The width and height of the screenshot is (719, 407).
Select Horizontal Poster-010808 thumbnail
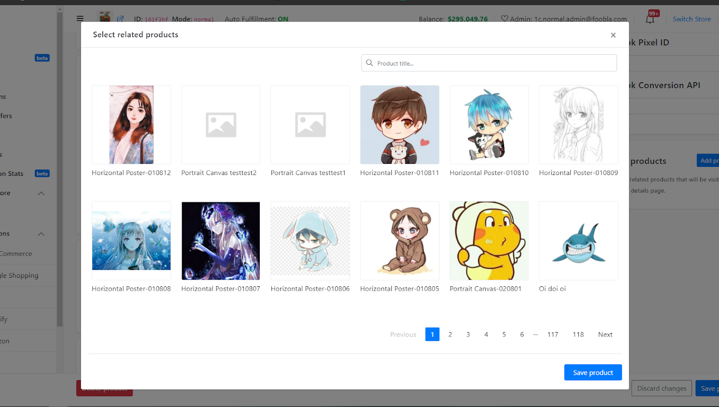click(131, 241)
